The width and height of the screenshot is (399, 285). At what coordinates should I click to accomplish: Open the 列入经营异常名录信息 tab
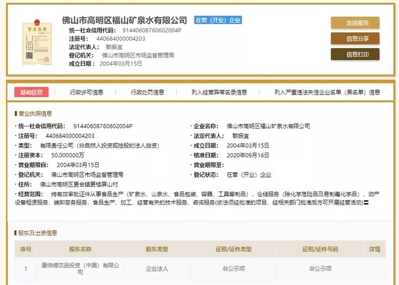pyautogui.click(x=219, y=92)
